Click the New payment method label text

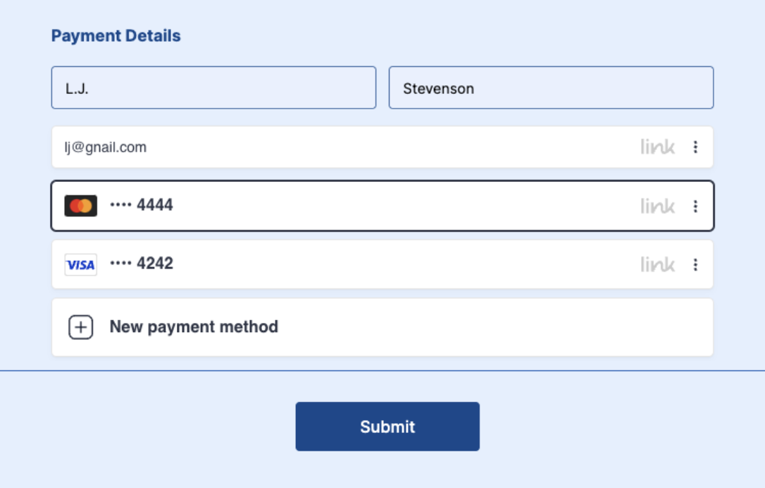(x=194, y=327)
